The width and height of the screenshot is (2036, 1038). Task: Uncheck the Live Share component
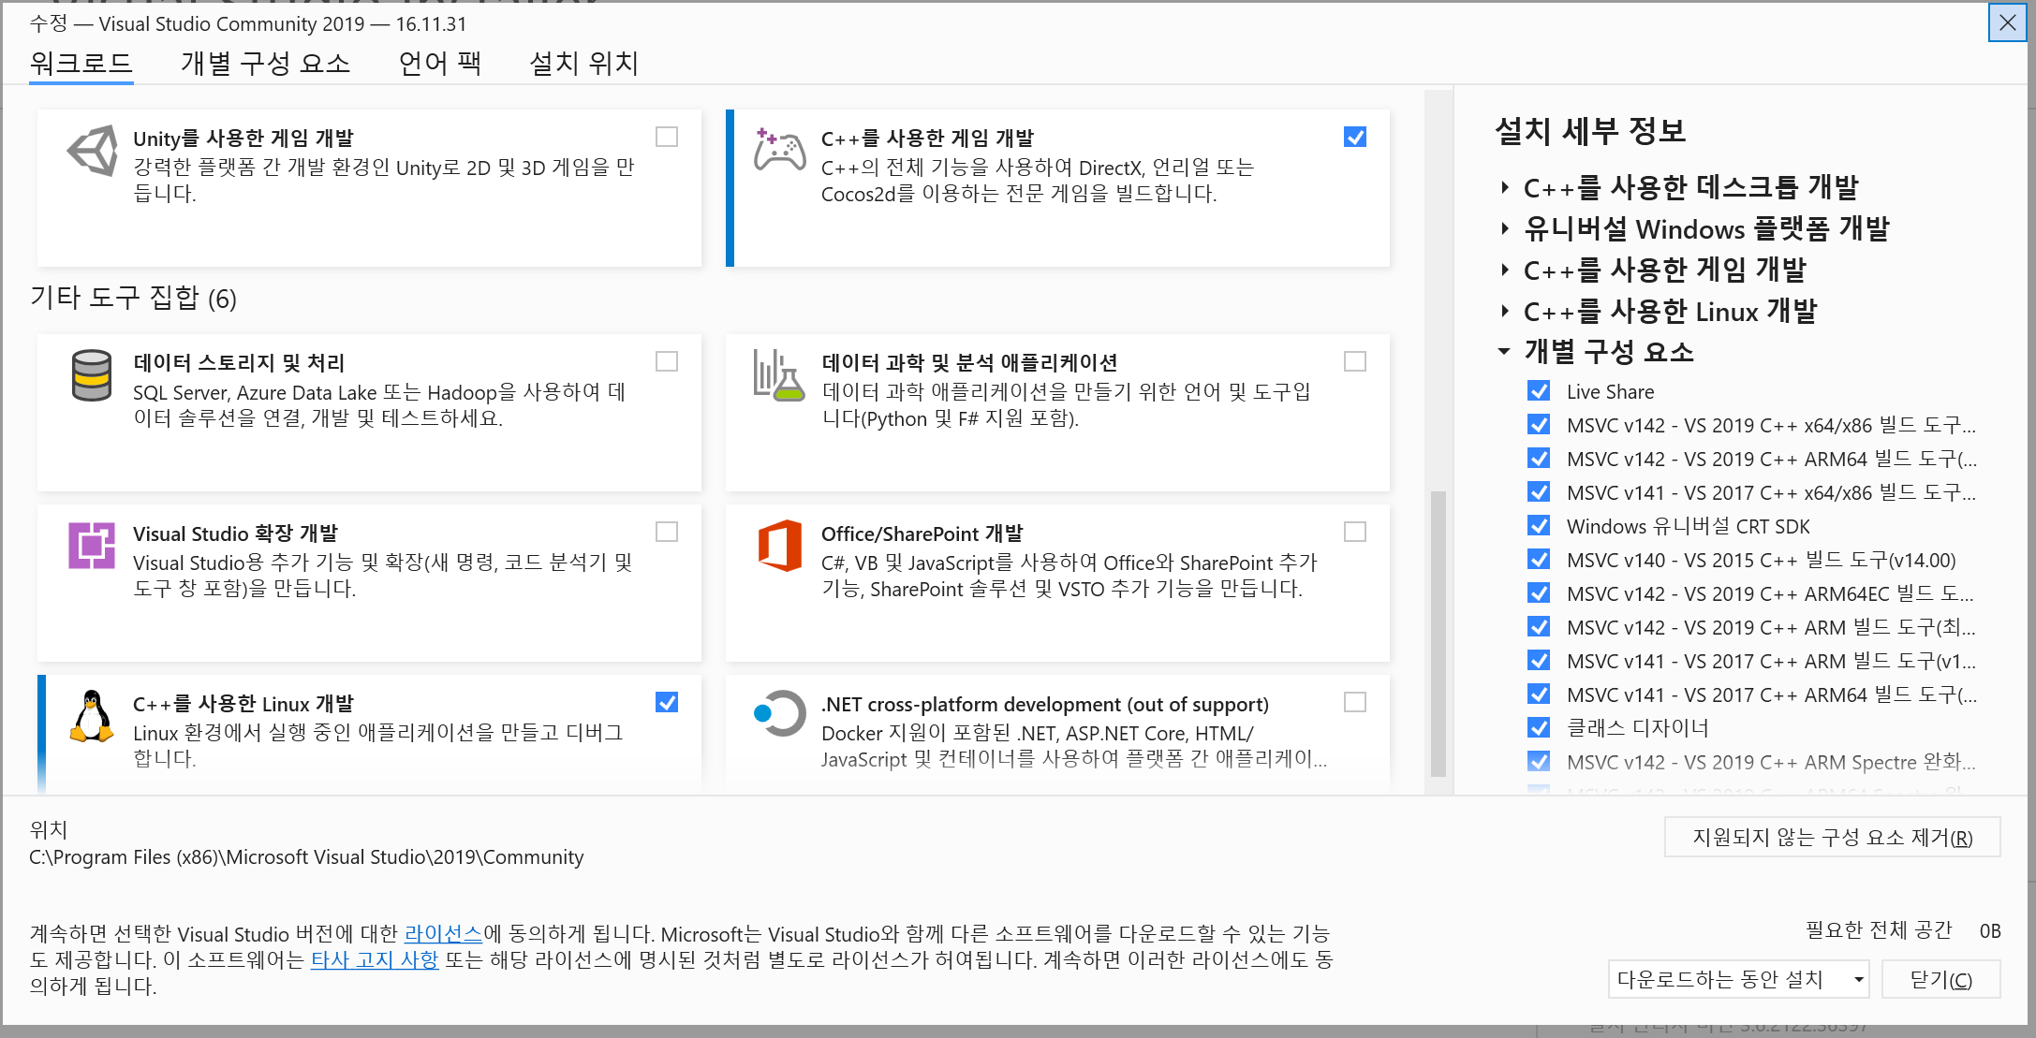point(1539,390)
